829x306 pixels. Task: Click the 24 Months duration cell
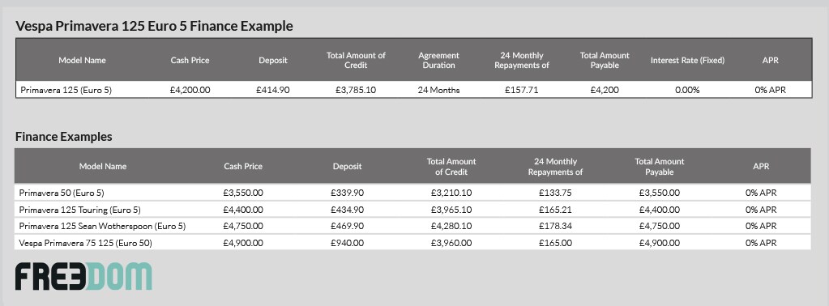pos(438,90)
